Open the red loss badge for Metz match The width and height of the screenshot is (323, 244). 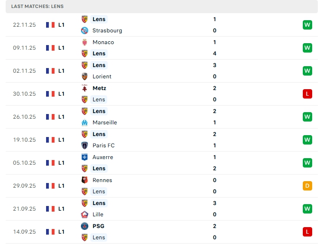coord(307,94)
